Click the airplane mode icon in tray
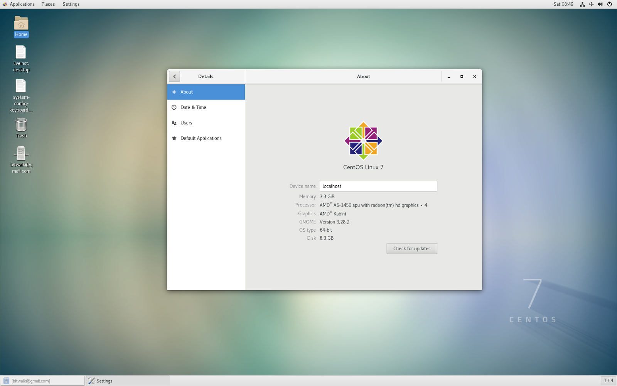 [592, 4]
